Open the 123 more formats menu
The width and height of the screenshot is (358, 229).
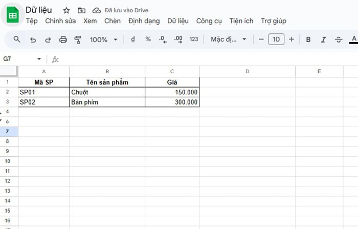194,39
